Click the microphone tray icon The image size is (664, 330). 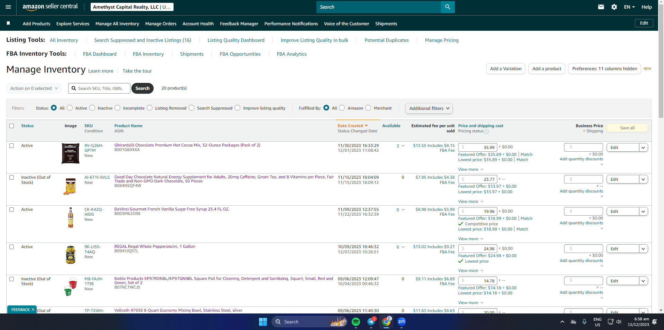click(x=584, y=322)
